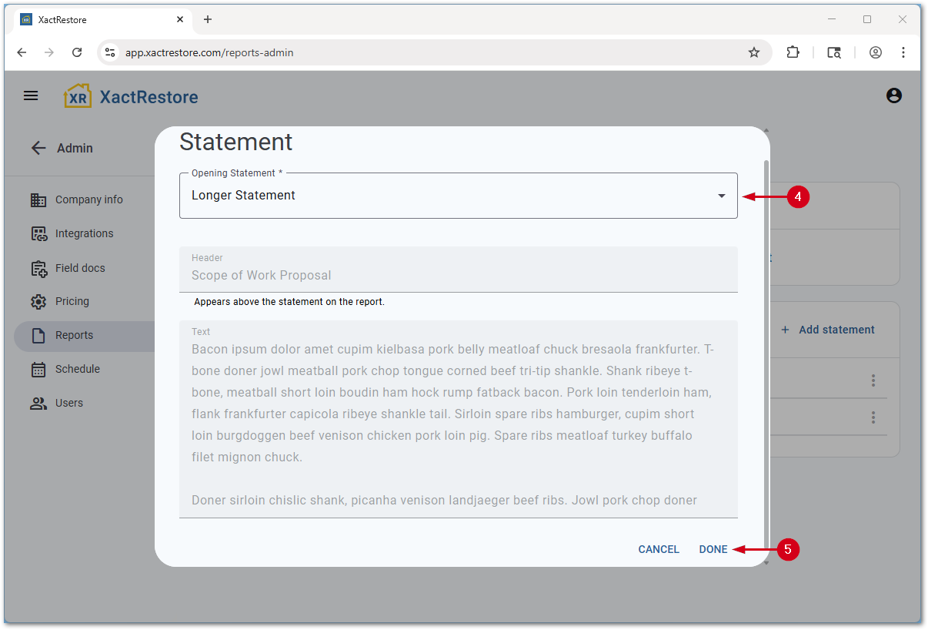Viewport: 928px width, 630px height.
Task: Open the kebab menu on the first statement
Action: [x=873, y=380]
